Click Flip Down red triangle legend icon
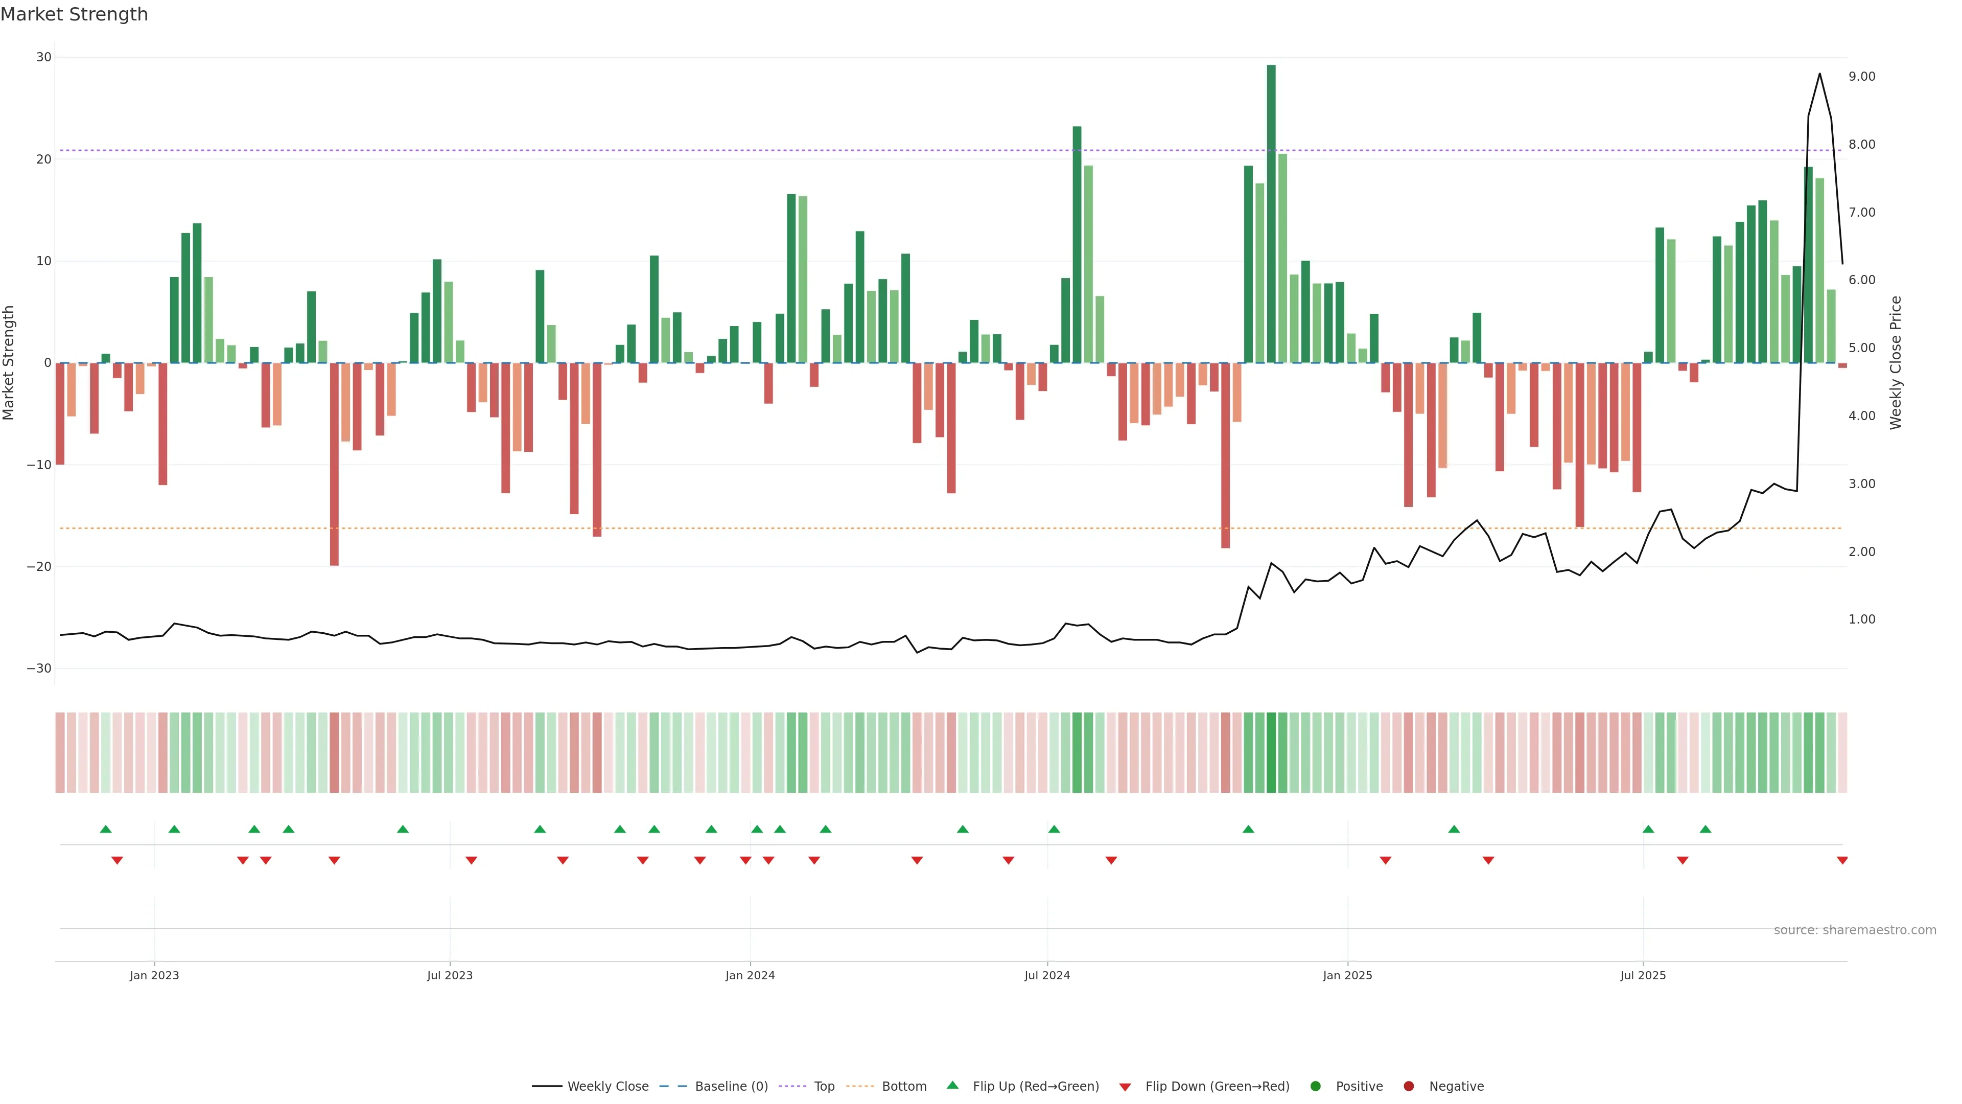1962x1104 pixels. (1125, 1087)
